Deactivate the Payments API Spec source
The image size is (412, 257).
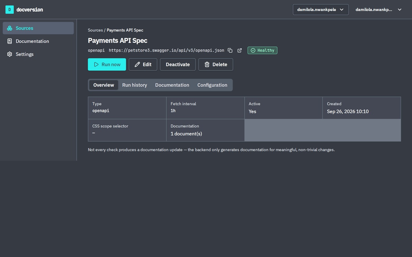pos(178,64)
